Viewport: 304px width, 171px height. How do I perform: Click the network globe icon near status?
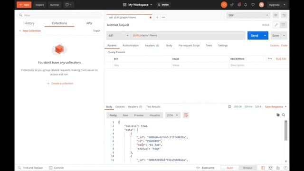click(x=229, y=106)
